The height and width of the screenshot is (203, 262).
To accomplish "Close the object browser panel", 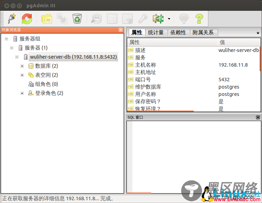I will [121, 30].
